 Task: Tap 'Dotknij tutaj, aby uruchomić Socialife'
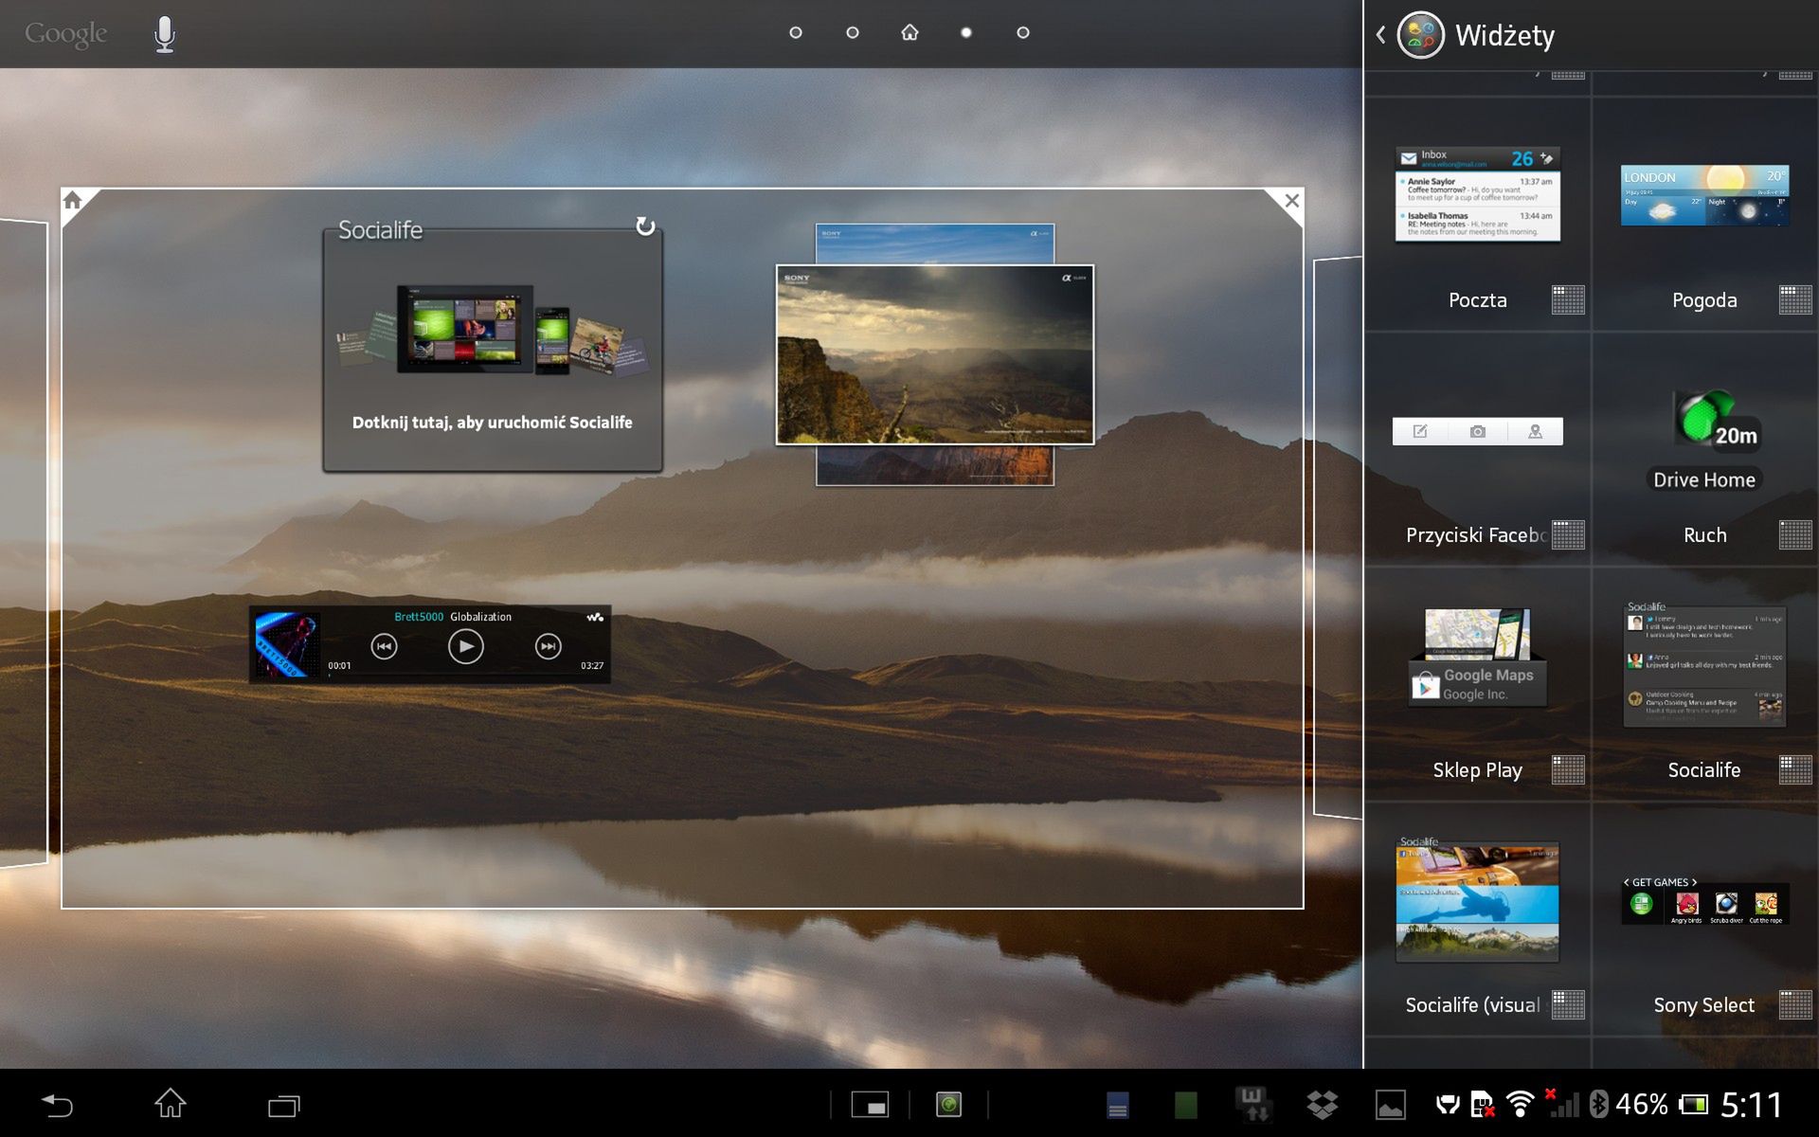492,423
